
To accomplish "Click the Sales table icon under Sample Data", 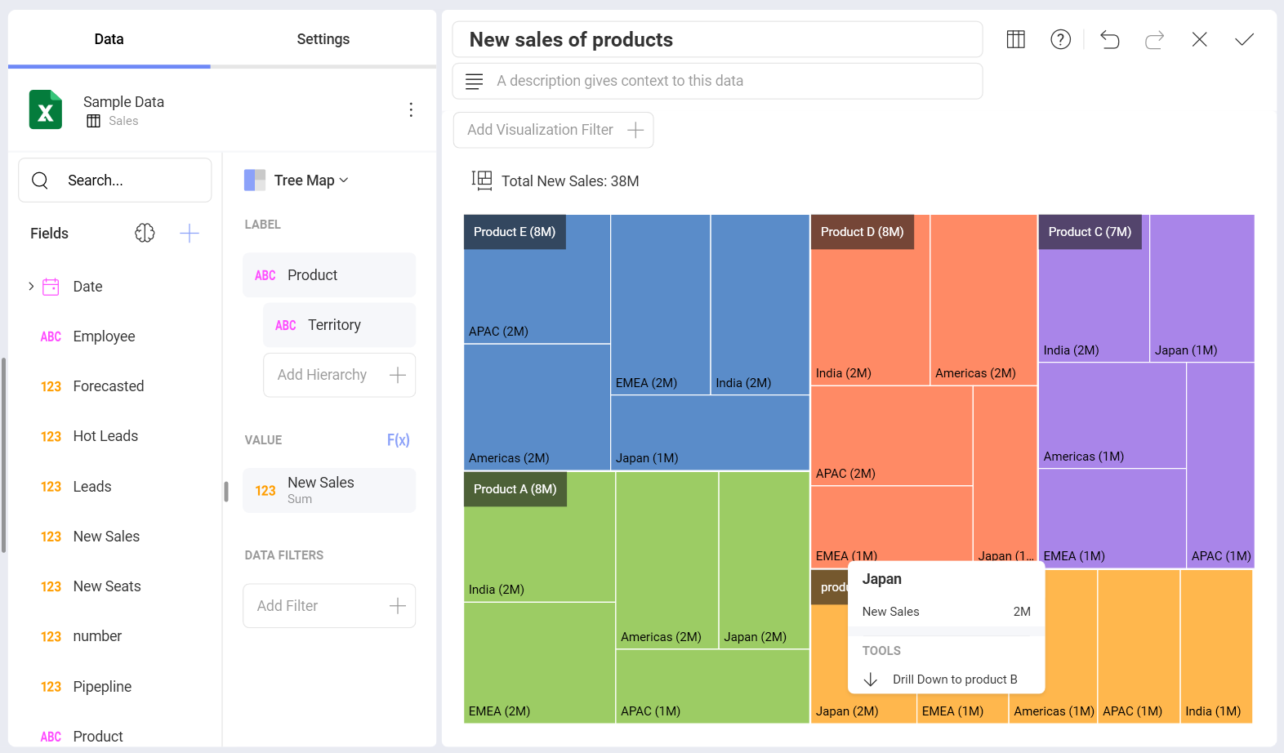I will [x=94, y=121].
